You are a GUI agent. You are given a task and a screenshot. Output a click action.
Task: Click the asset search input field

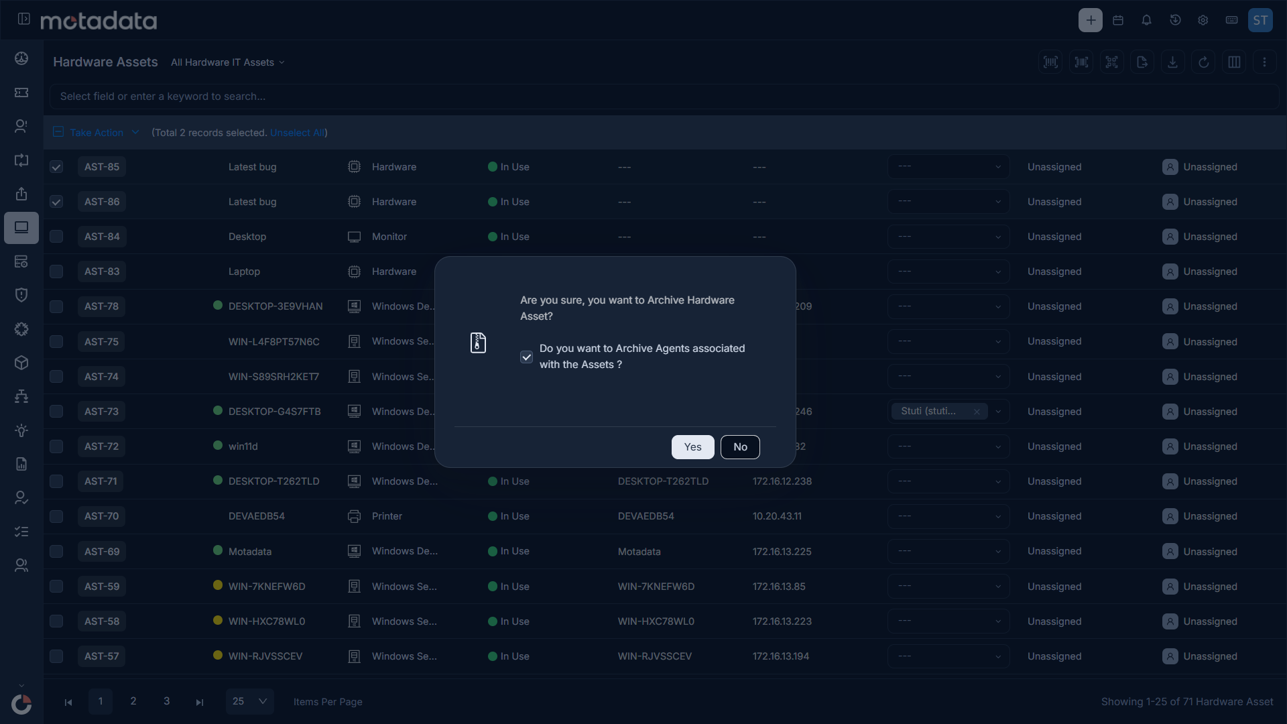pyautogui.click(x=664, y=97)
